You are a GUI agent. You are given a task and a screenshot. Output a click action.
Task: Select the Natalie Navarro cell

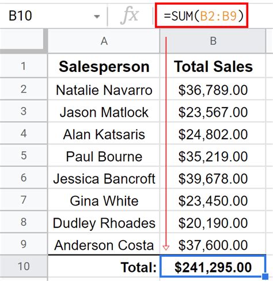[104, 89]
